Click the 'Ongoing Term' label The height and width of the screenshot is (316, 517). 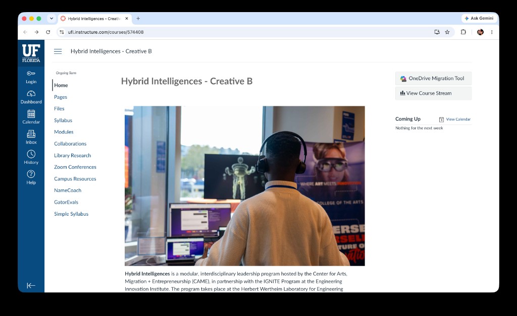66,73
